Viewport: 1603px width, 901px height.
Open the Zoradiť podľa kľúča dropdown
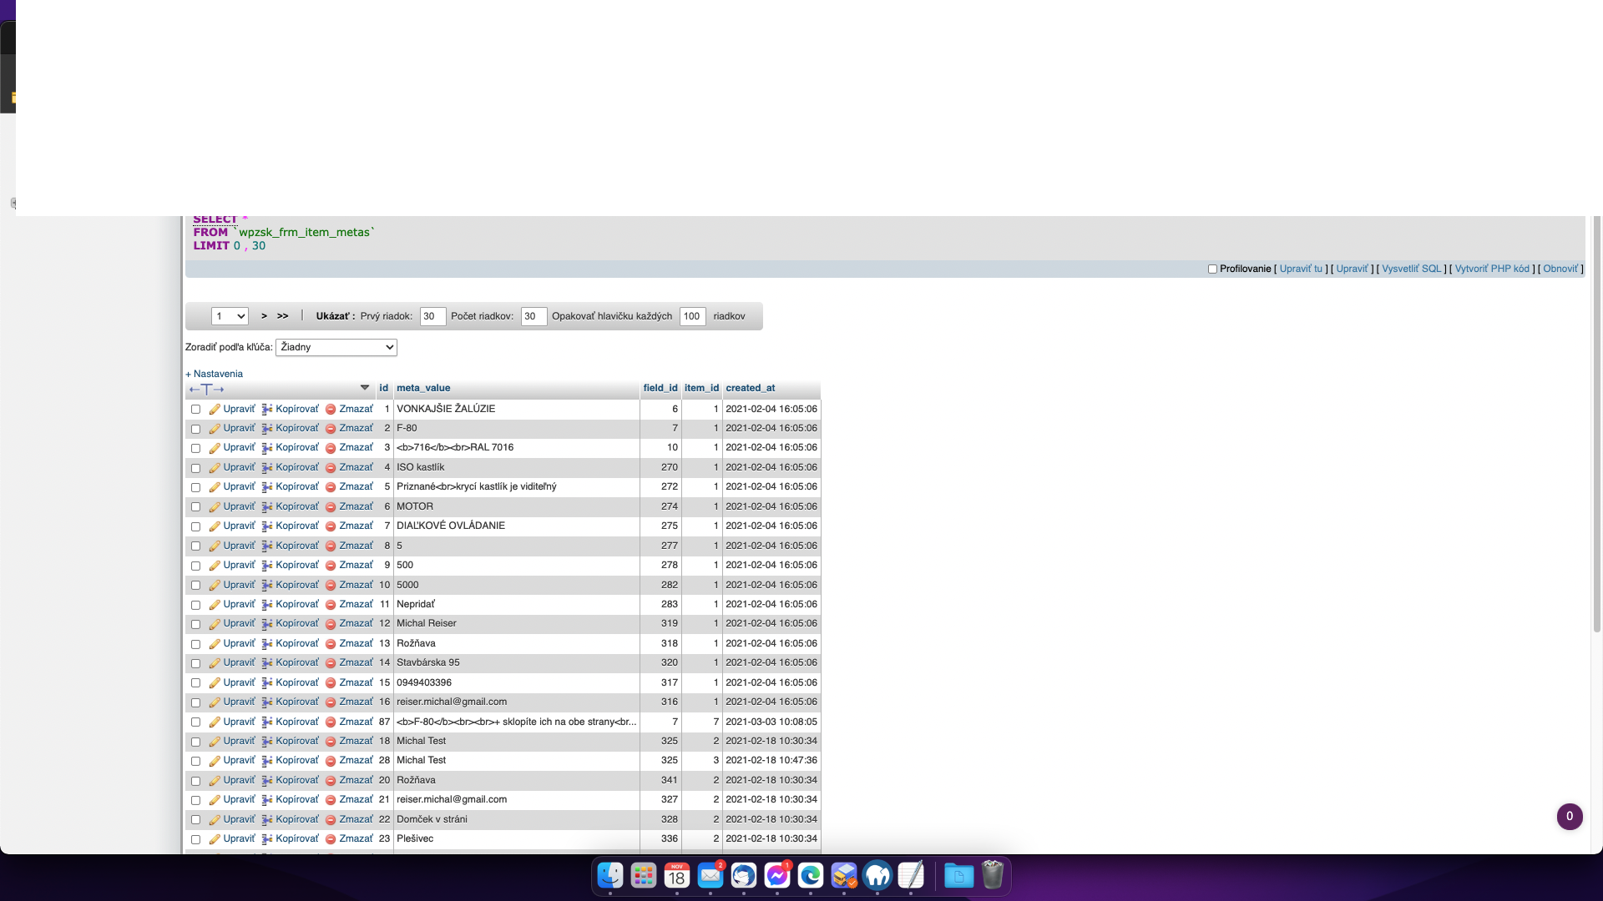pos(336,347)
